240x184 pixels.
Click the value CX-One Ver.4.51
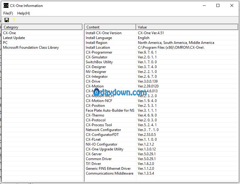[151, 33]
